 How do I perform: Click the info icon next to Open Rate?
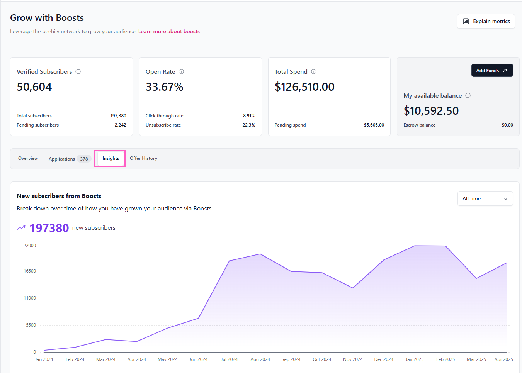[x=181, y=71]
